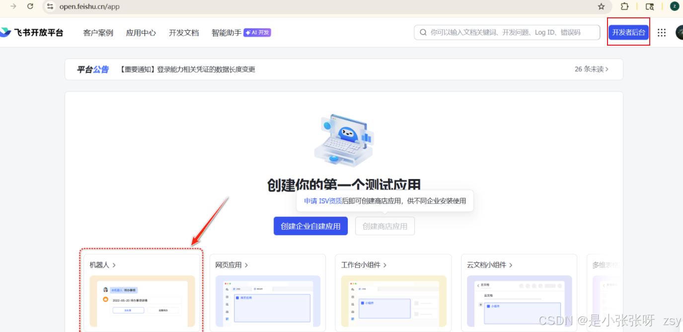683x332 pixels.
Task: Expand the 26 条未读 announcements
Action: click(x=592, y=69)
